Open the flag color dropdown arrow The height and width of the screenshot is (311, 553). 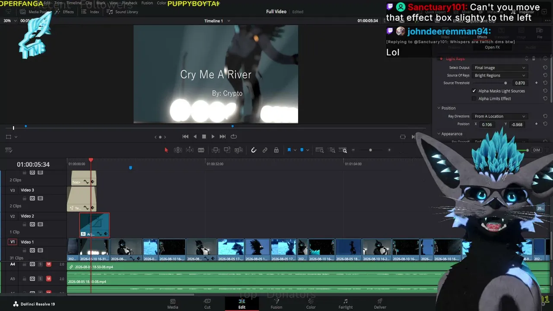pyautogui.click(x=295, y=150)
